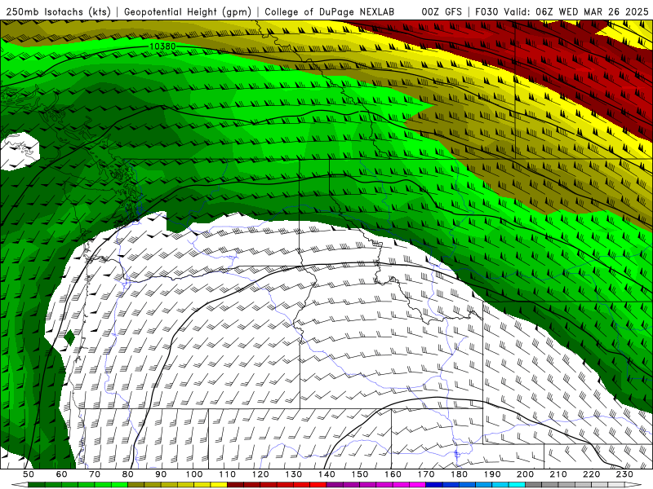The width and height of the screenshot is (653, 489).
Task: Click the cyan swatch under 200
Action: (518, 485)
